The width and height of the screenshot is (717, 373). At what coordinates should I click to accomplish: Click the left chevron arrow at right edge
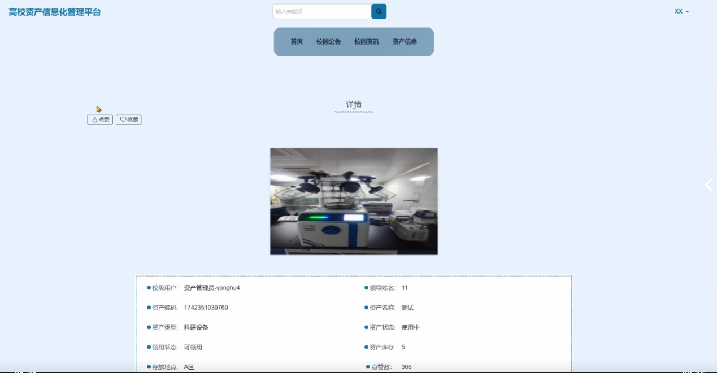pyautogui.click(x=709, y=185)
